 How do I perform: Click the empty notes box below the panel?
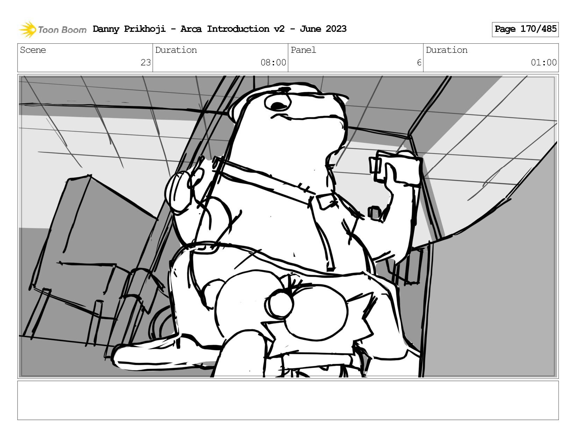tap(288, 400)
